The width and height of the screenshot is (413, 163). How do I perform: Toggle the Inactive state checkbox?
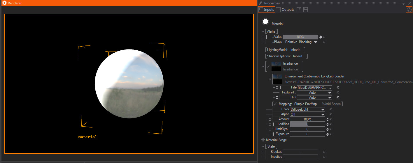(x=263, y=157)
